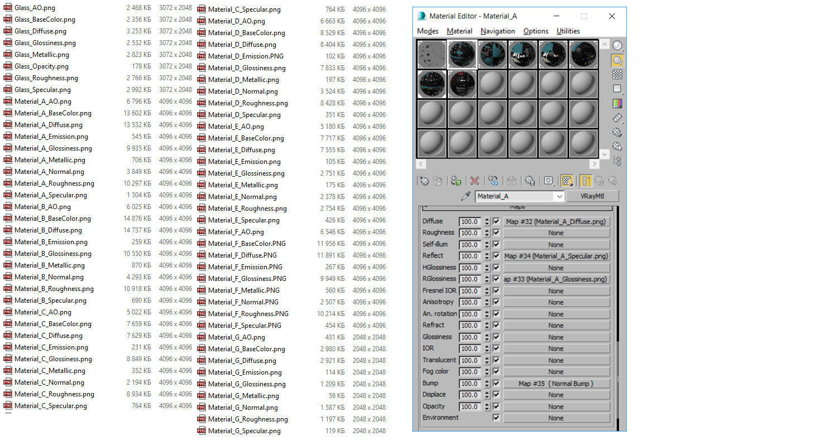Open the Sample UV Tiling icon
The image size is (826, 446).
pos(617,89)
